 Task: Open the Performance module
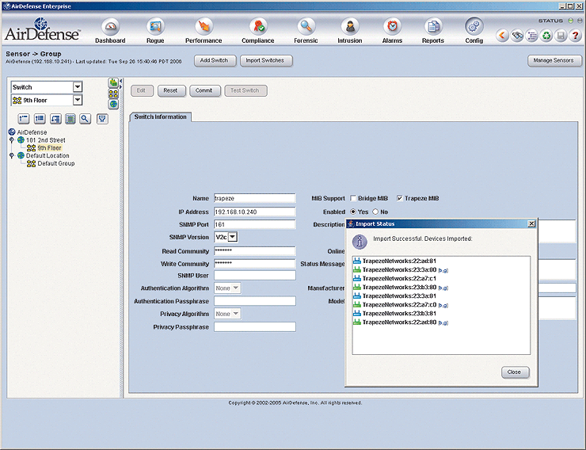coord(204,31)
